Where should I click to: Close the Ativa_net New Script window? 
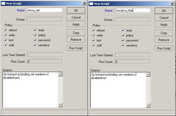click(84, 3)
